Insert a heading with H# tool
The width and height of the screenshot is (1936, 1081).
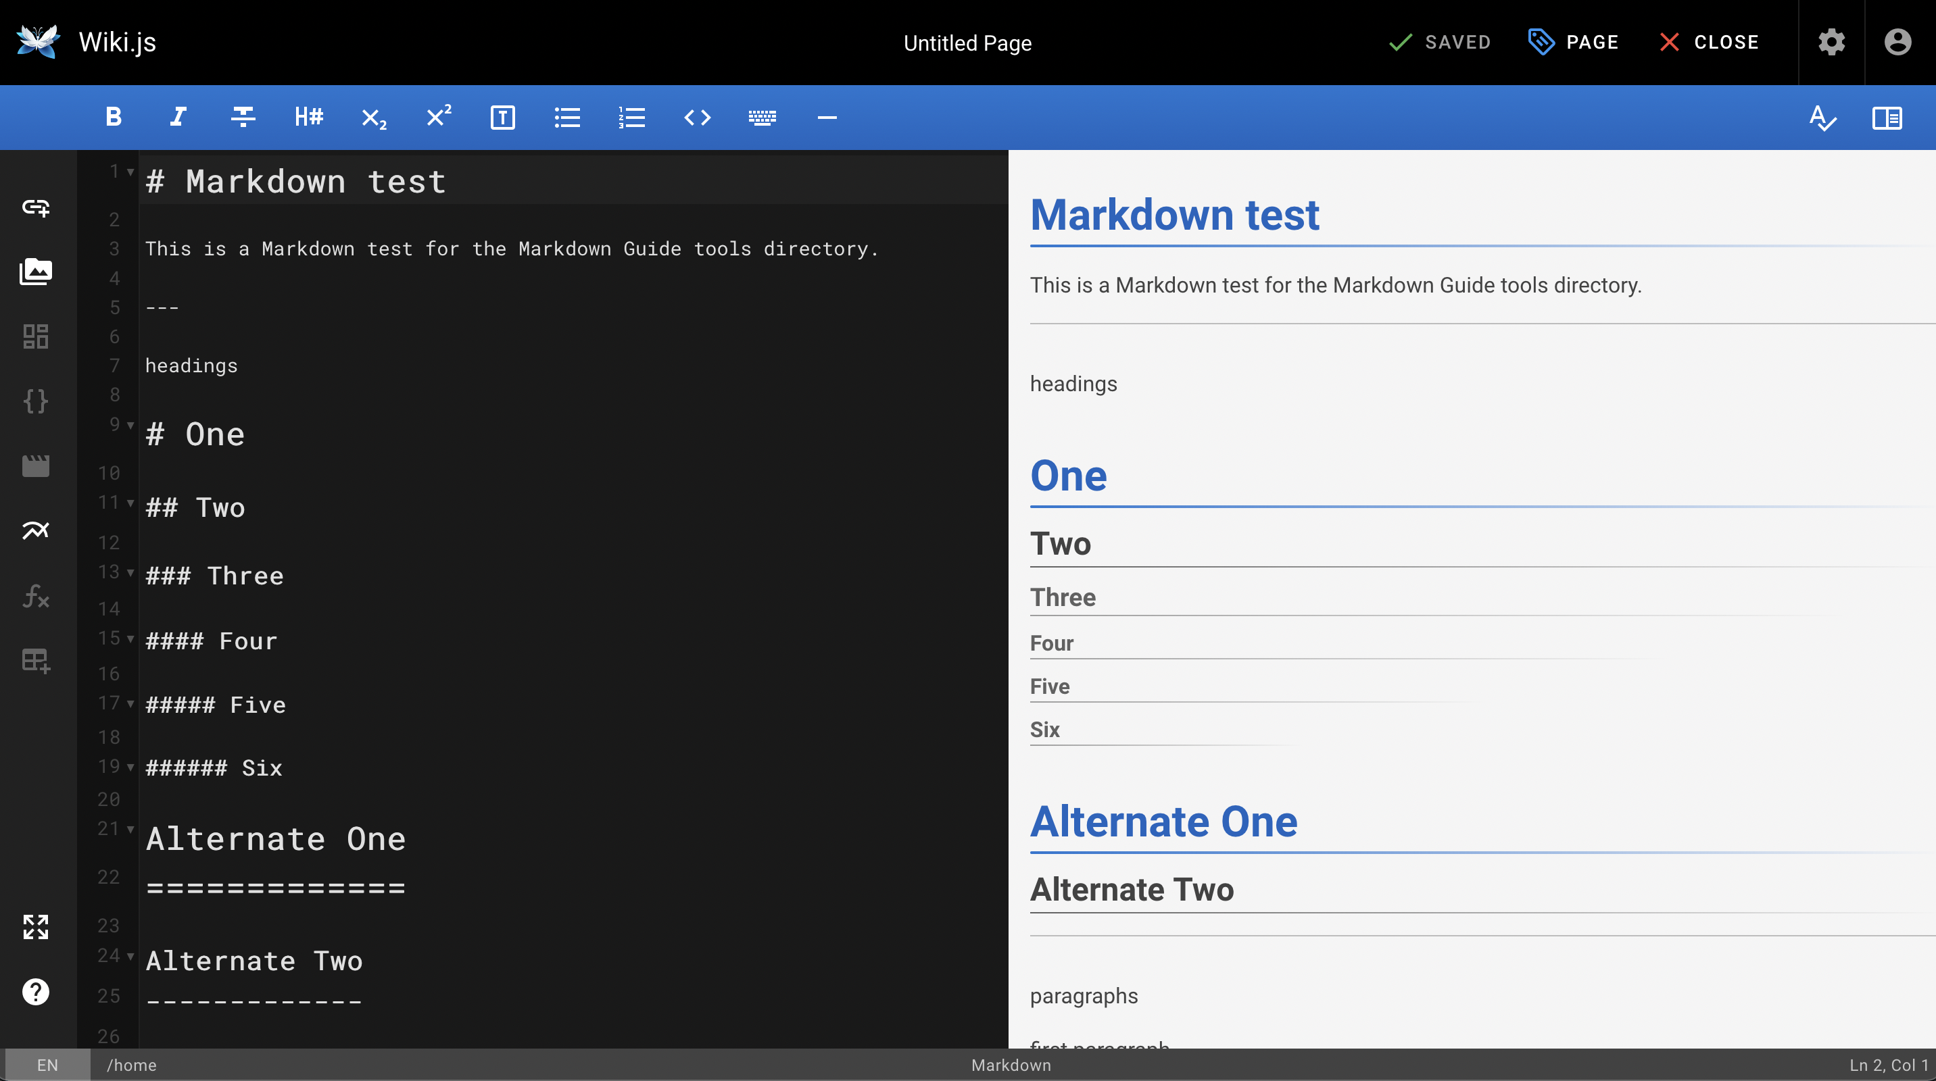[x=307, y=117]
